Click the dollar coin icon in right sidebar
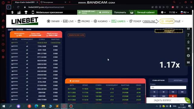194x109 pixels. click(188, 56)
